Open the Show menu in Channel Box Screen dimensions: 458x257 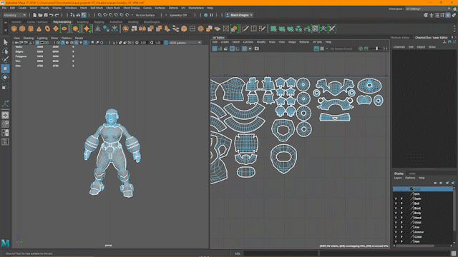tap(432, 47)
